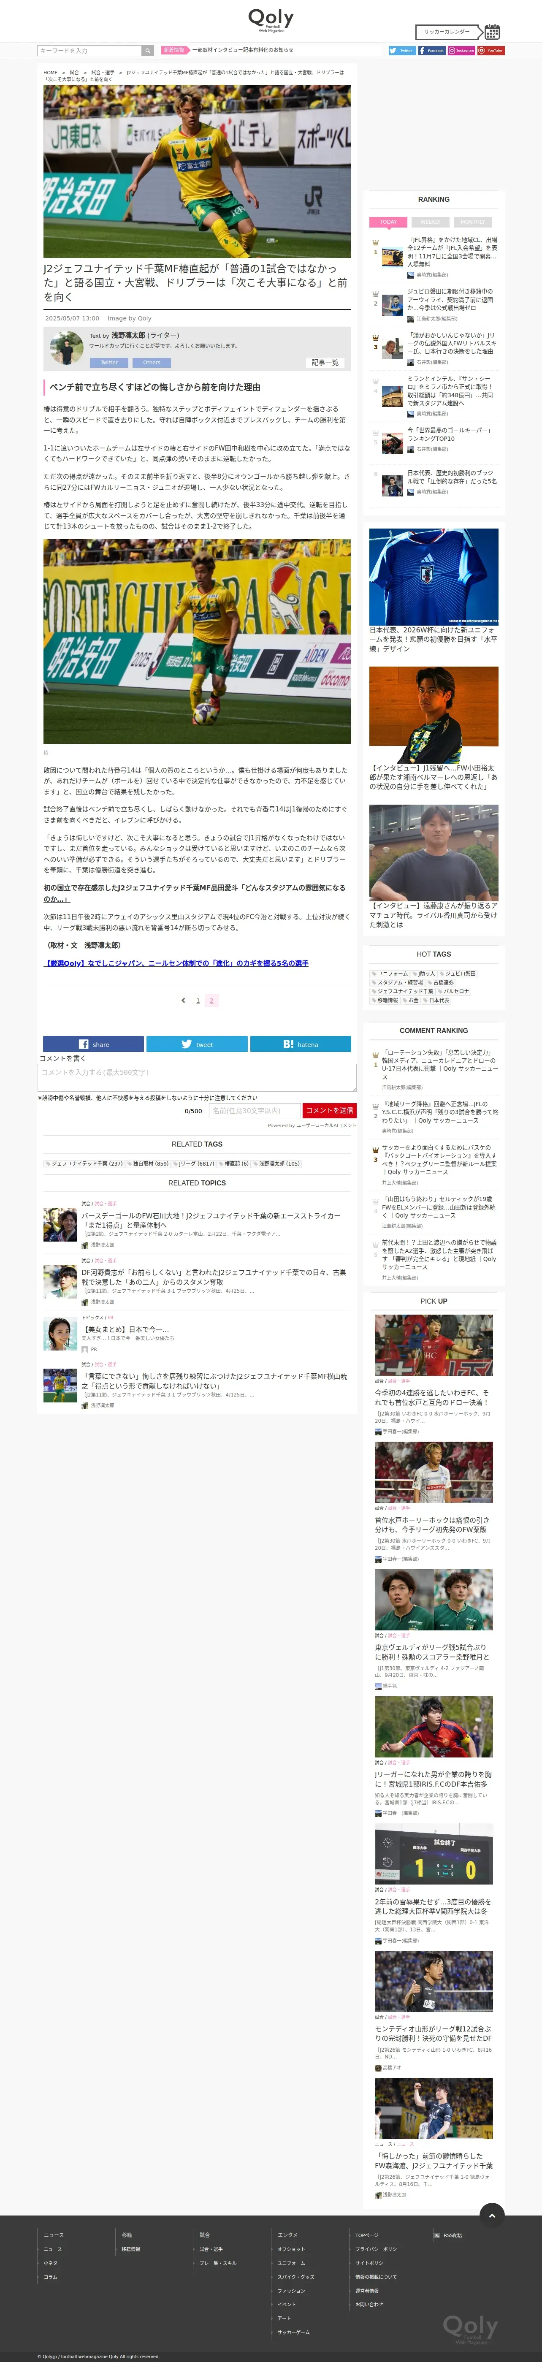Go to previous page arrow in pagination

pos(184,1001)
